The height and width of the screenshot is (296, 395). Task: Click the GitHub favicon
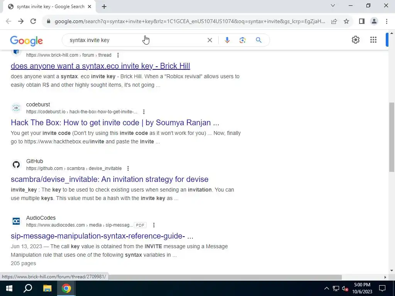tap(16, 165)
